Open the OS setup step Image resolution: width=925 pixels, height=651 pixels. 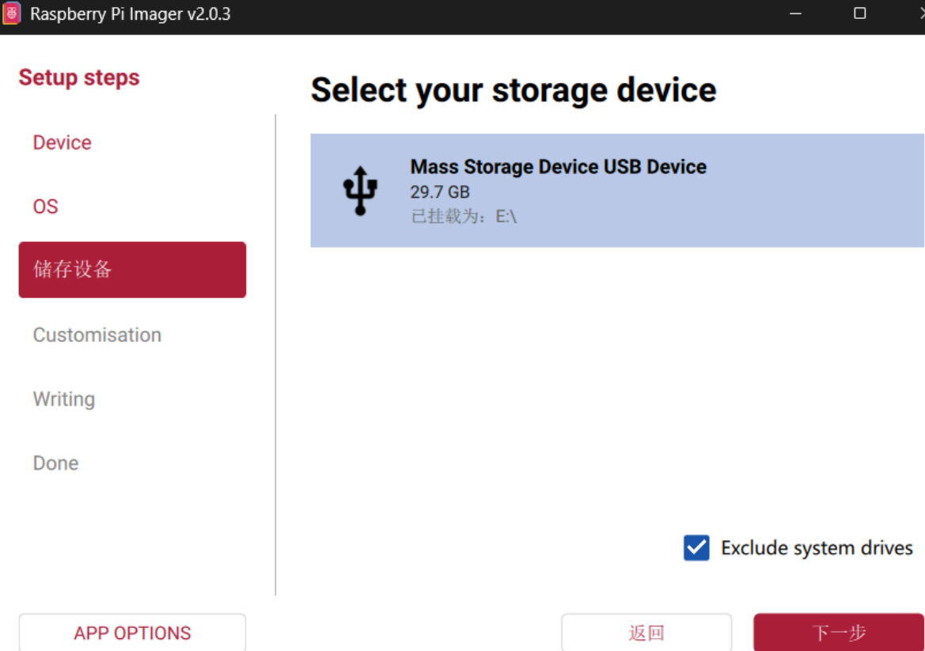[45, 206]
